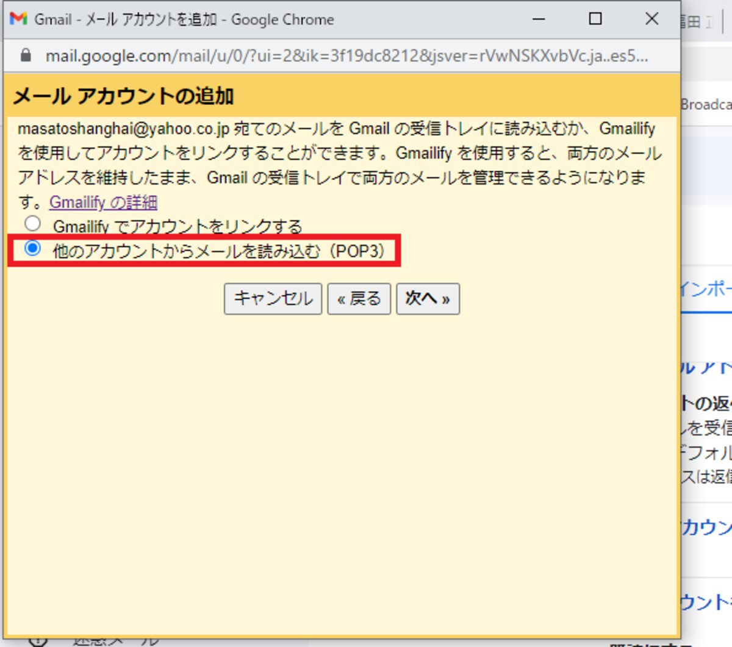
Task: Go back with the « 戻る button
Action: (359, 299)
